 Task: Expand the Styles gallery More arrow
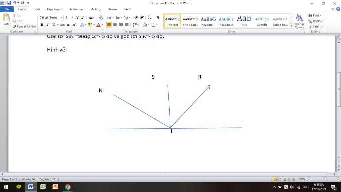tap(291, 26)
